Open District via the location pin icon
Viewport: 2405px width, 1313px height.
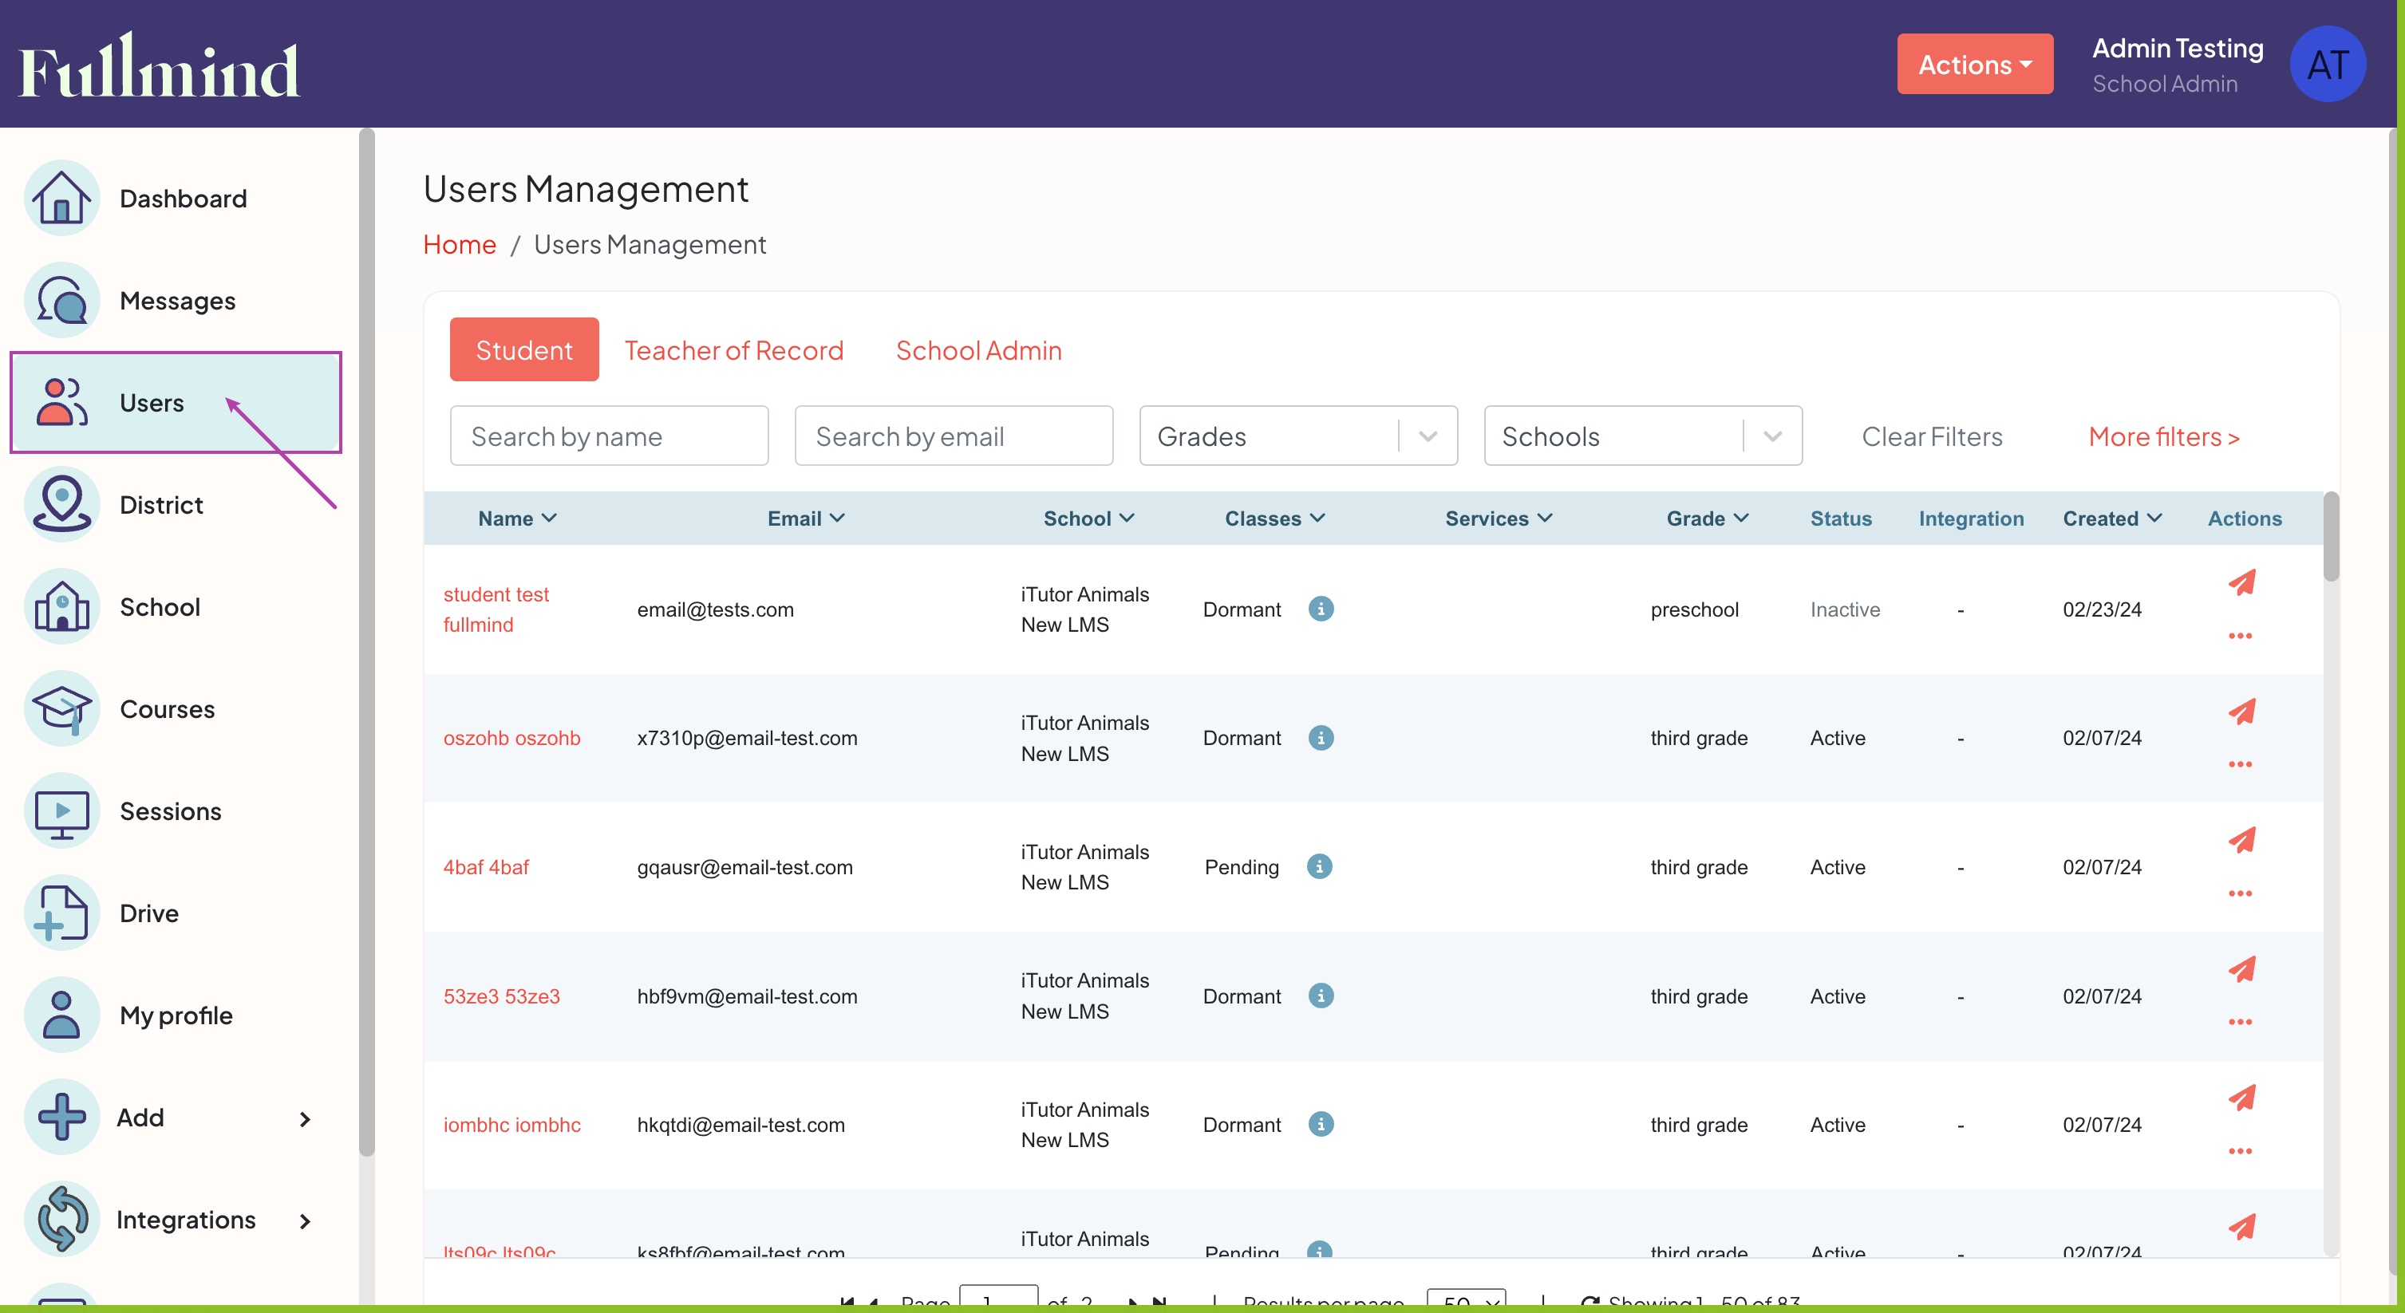point(61,504)
